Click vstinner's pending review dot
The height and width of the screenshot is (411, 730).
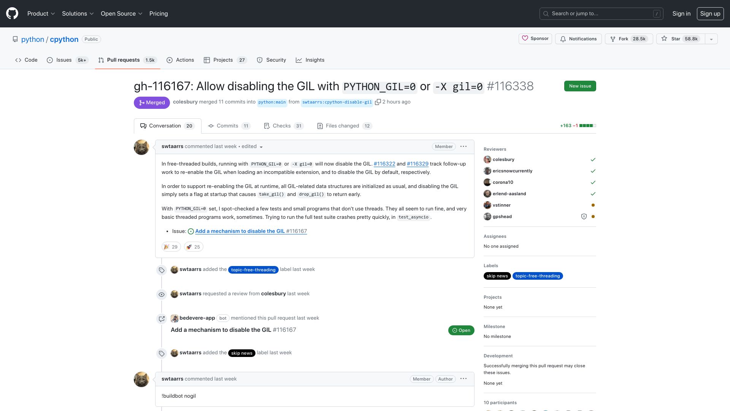tap(593, 205)
